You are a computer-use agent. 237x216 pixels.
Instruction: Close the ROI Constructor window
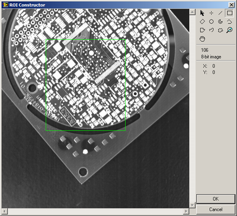[x=231, y=5]
